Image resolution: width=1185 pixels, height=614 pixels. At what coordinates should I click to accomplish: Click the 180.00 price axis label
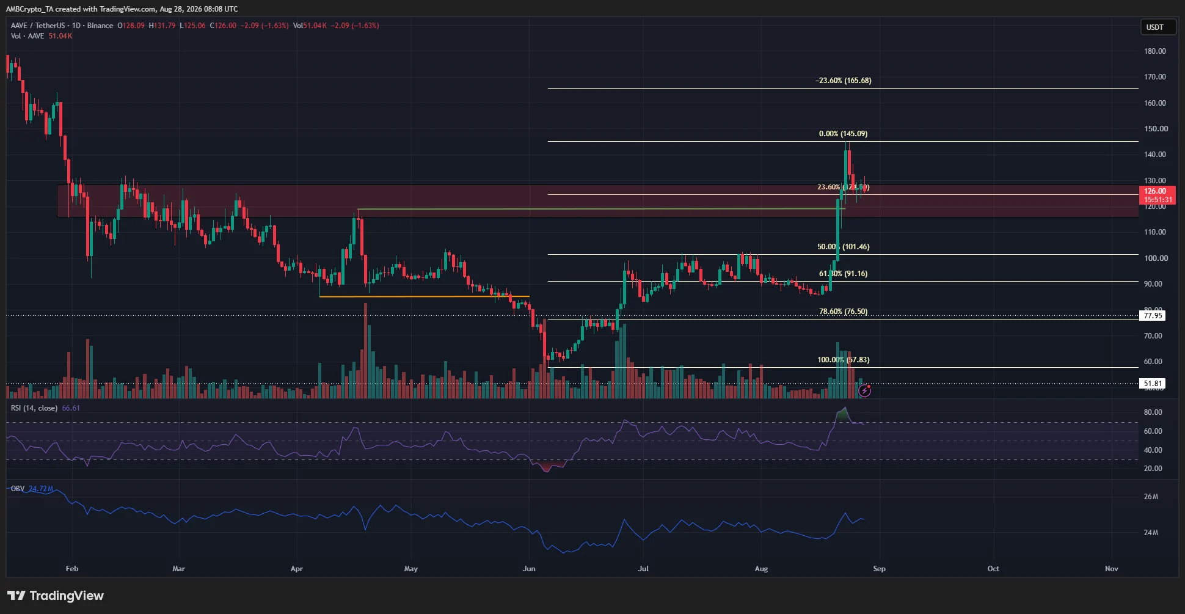click(x=1155, y=51)
